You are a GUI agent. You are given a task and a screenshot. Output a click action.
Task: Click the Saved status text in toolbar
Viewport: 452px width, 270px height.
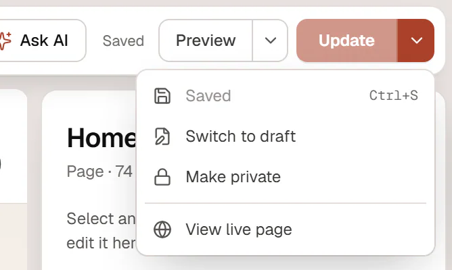point(123,40)
